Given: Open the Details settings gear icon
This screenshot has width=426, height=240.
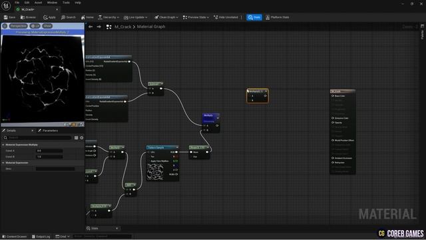Looking at the screenshot, I should click(81, 138).
